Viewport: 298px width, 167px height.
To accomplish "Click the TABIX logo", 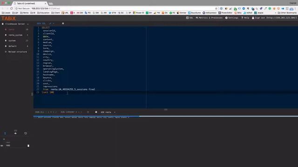I will [8, 19].
